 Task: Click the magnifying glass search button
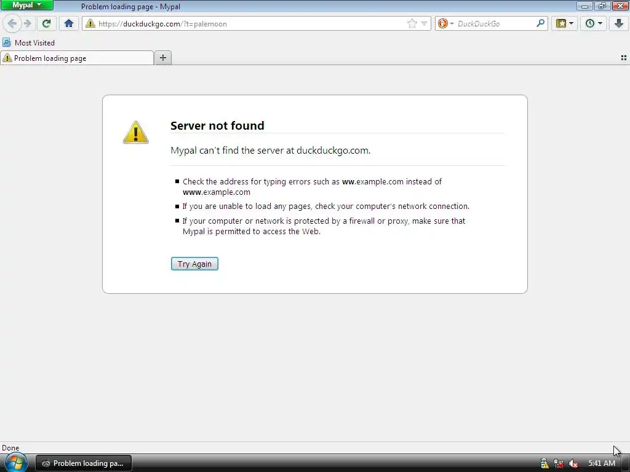[x=540, y=23]
